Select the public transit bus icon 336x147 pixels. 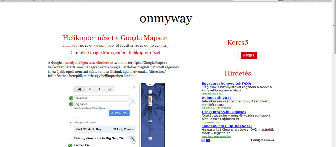point(90,89)
